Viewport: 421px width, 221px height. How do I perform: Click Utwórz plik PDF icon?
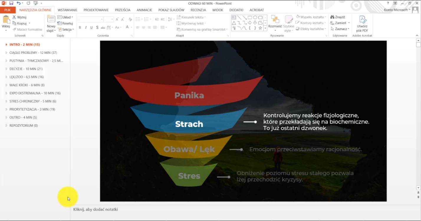(x=362, y=21)
